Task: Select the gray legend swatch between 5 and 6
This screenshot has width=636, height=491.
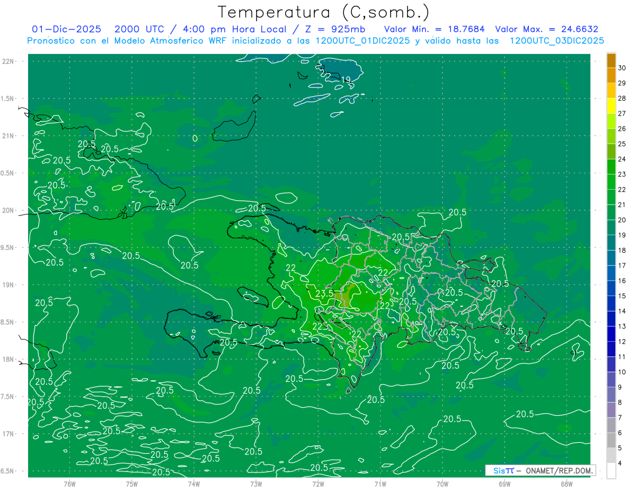Action: point(611,440)
